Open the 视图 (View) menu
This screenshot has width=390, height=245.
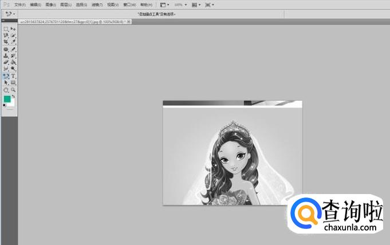[x=113, y=5]
